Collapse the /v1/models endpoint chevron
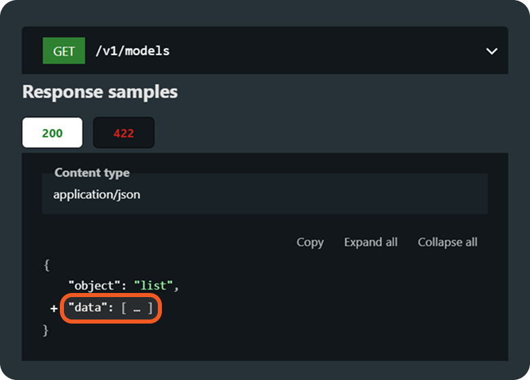The width and height of the screenshot is (530, 380). coord(492,51)
